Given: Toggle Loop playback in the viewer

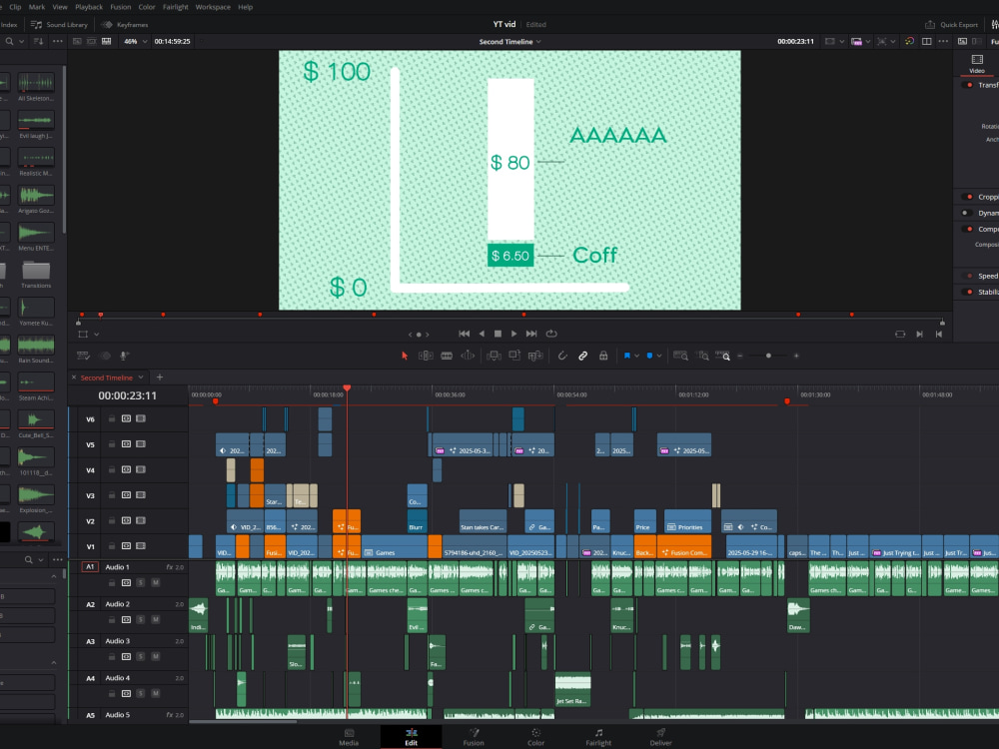Looking at the screenshot, I should tap(551, 334).
